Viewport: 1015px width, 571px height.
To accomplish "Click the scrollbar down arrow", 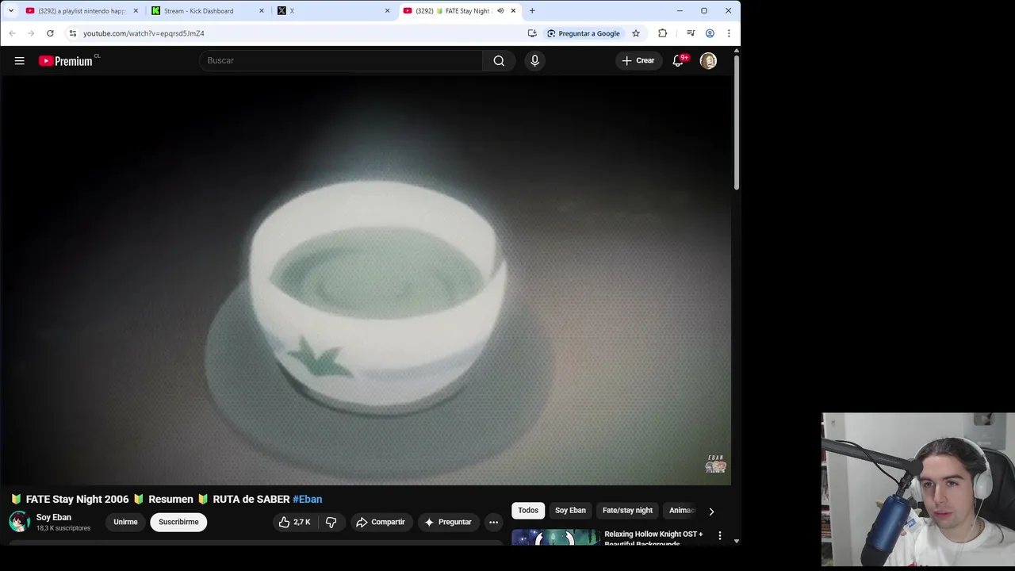I will 737,541.
